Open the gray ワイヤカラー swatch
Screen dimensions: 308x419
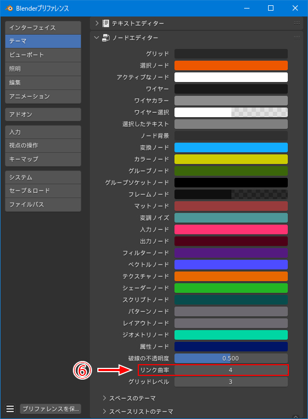(231, 101)
